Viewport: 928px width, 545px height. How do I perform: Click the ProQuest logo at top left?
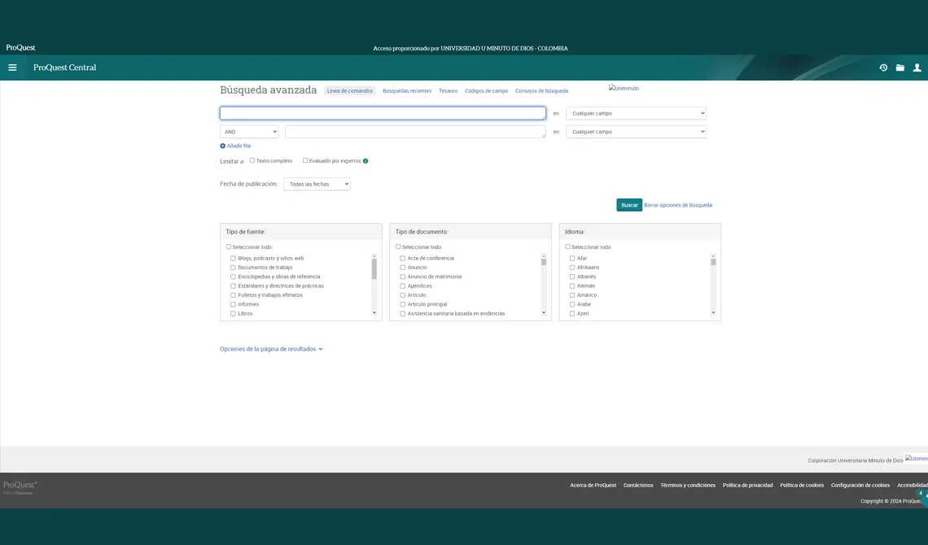click(20, 47)
